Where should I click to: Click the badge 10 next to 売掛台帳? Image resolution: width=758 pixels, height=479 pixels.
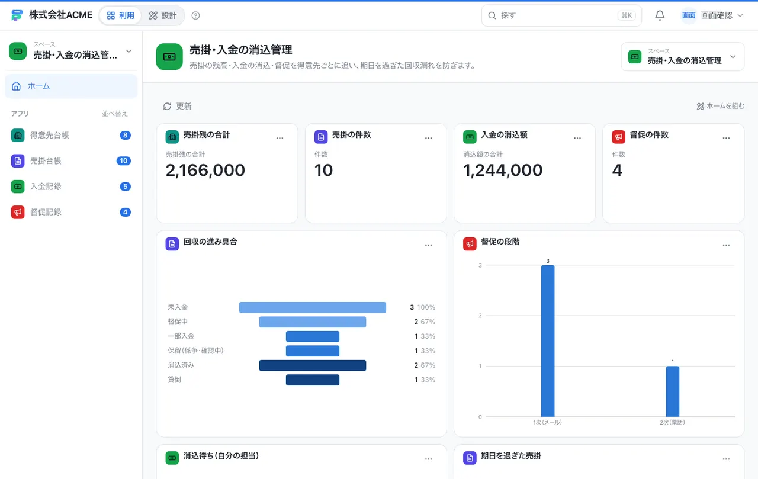click(x=124, y=160)
